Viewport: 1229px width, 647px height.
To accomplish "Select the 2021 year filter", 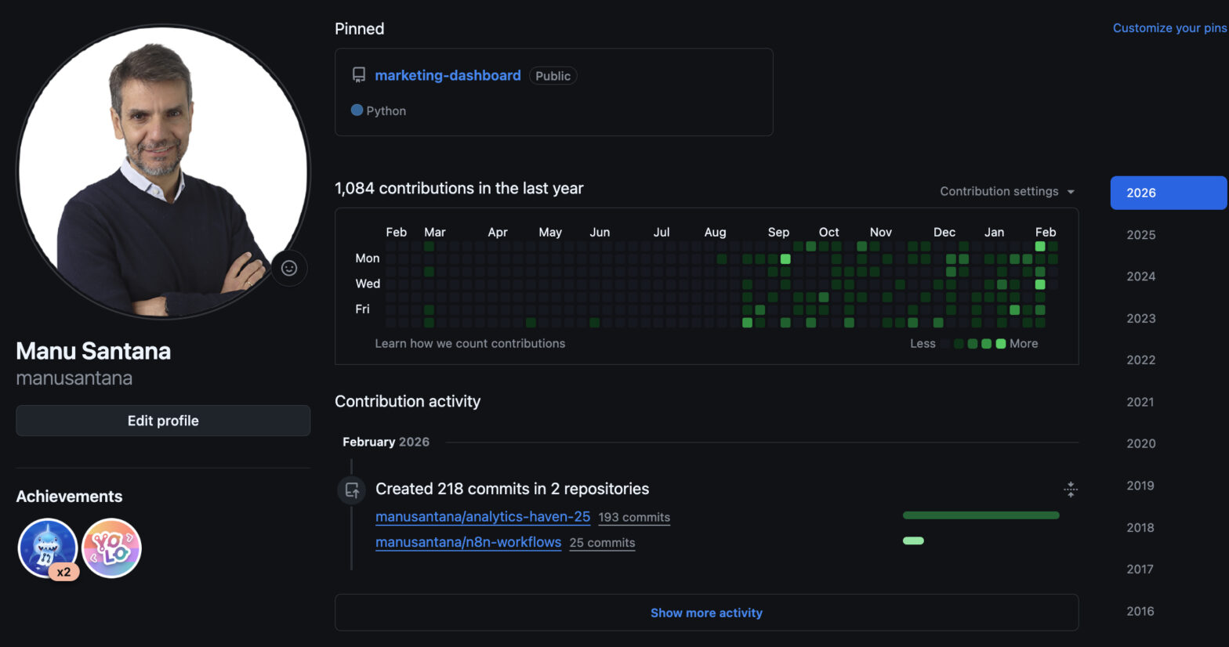I will click(x=1140, y=402).
